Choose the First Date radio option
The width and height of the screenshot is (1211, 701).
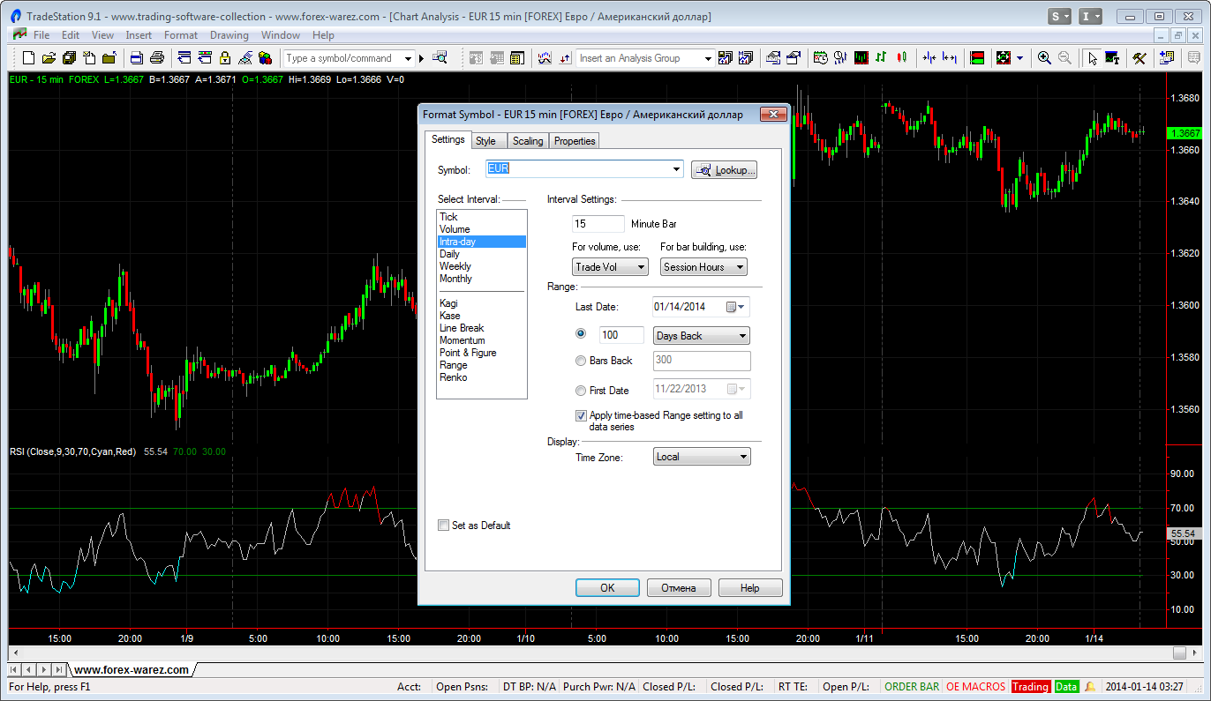click(x=581, y=391)
